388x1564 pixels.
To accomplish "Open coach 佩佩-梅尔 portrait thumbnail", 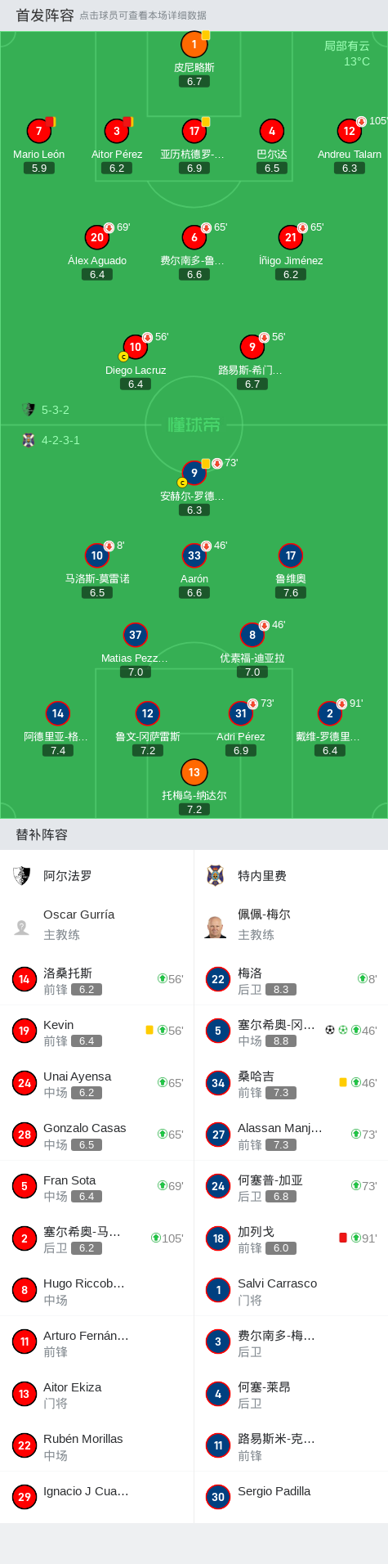I will coord(216,927).
